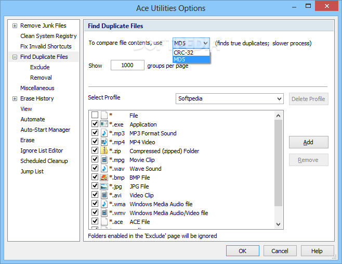
Task: Click the Delete Profile button
Action: point(308,99)
